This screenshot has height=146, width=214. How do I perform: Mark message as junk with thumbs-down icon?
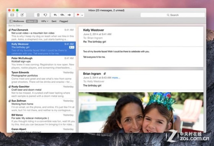[45, 15]
